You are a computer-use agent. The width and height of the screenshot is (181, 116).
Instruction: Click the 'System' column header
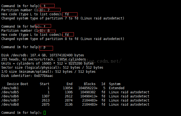click(115, 84)
